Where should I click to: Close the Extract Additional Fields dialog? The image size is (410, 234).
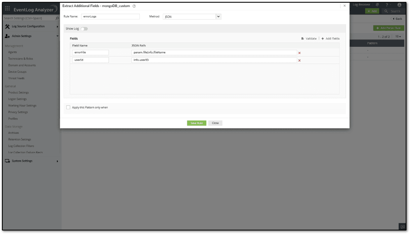coord(344,6)
